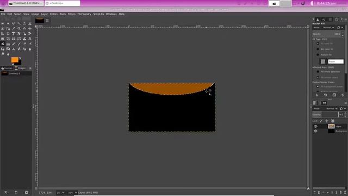348x196 pixels.
Task: Open the File menu
Action: pos(3,14)
